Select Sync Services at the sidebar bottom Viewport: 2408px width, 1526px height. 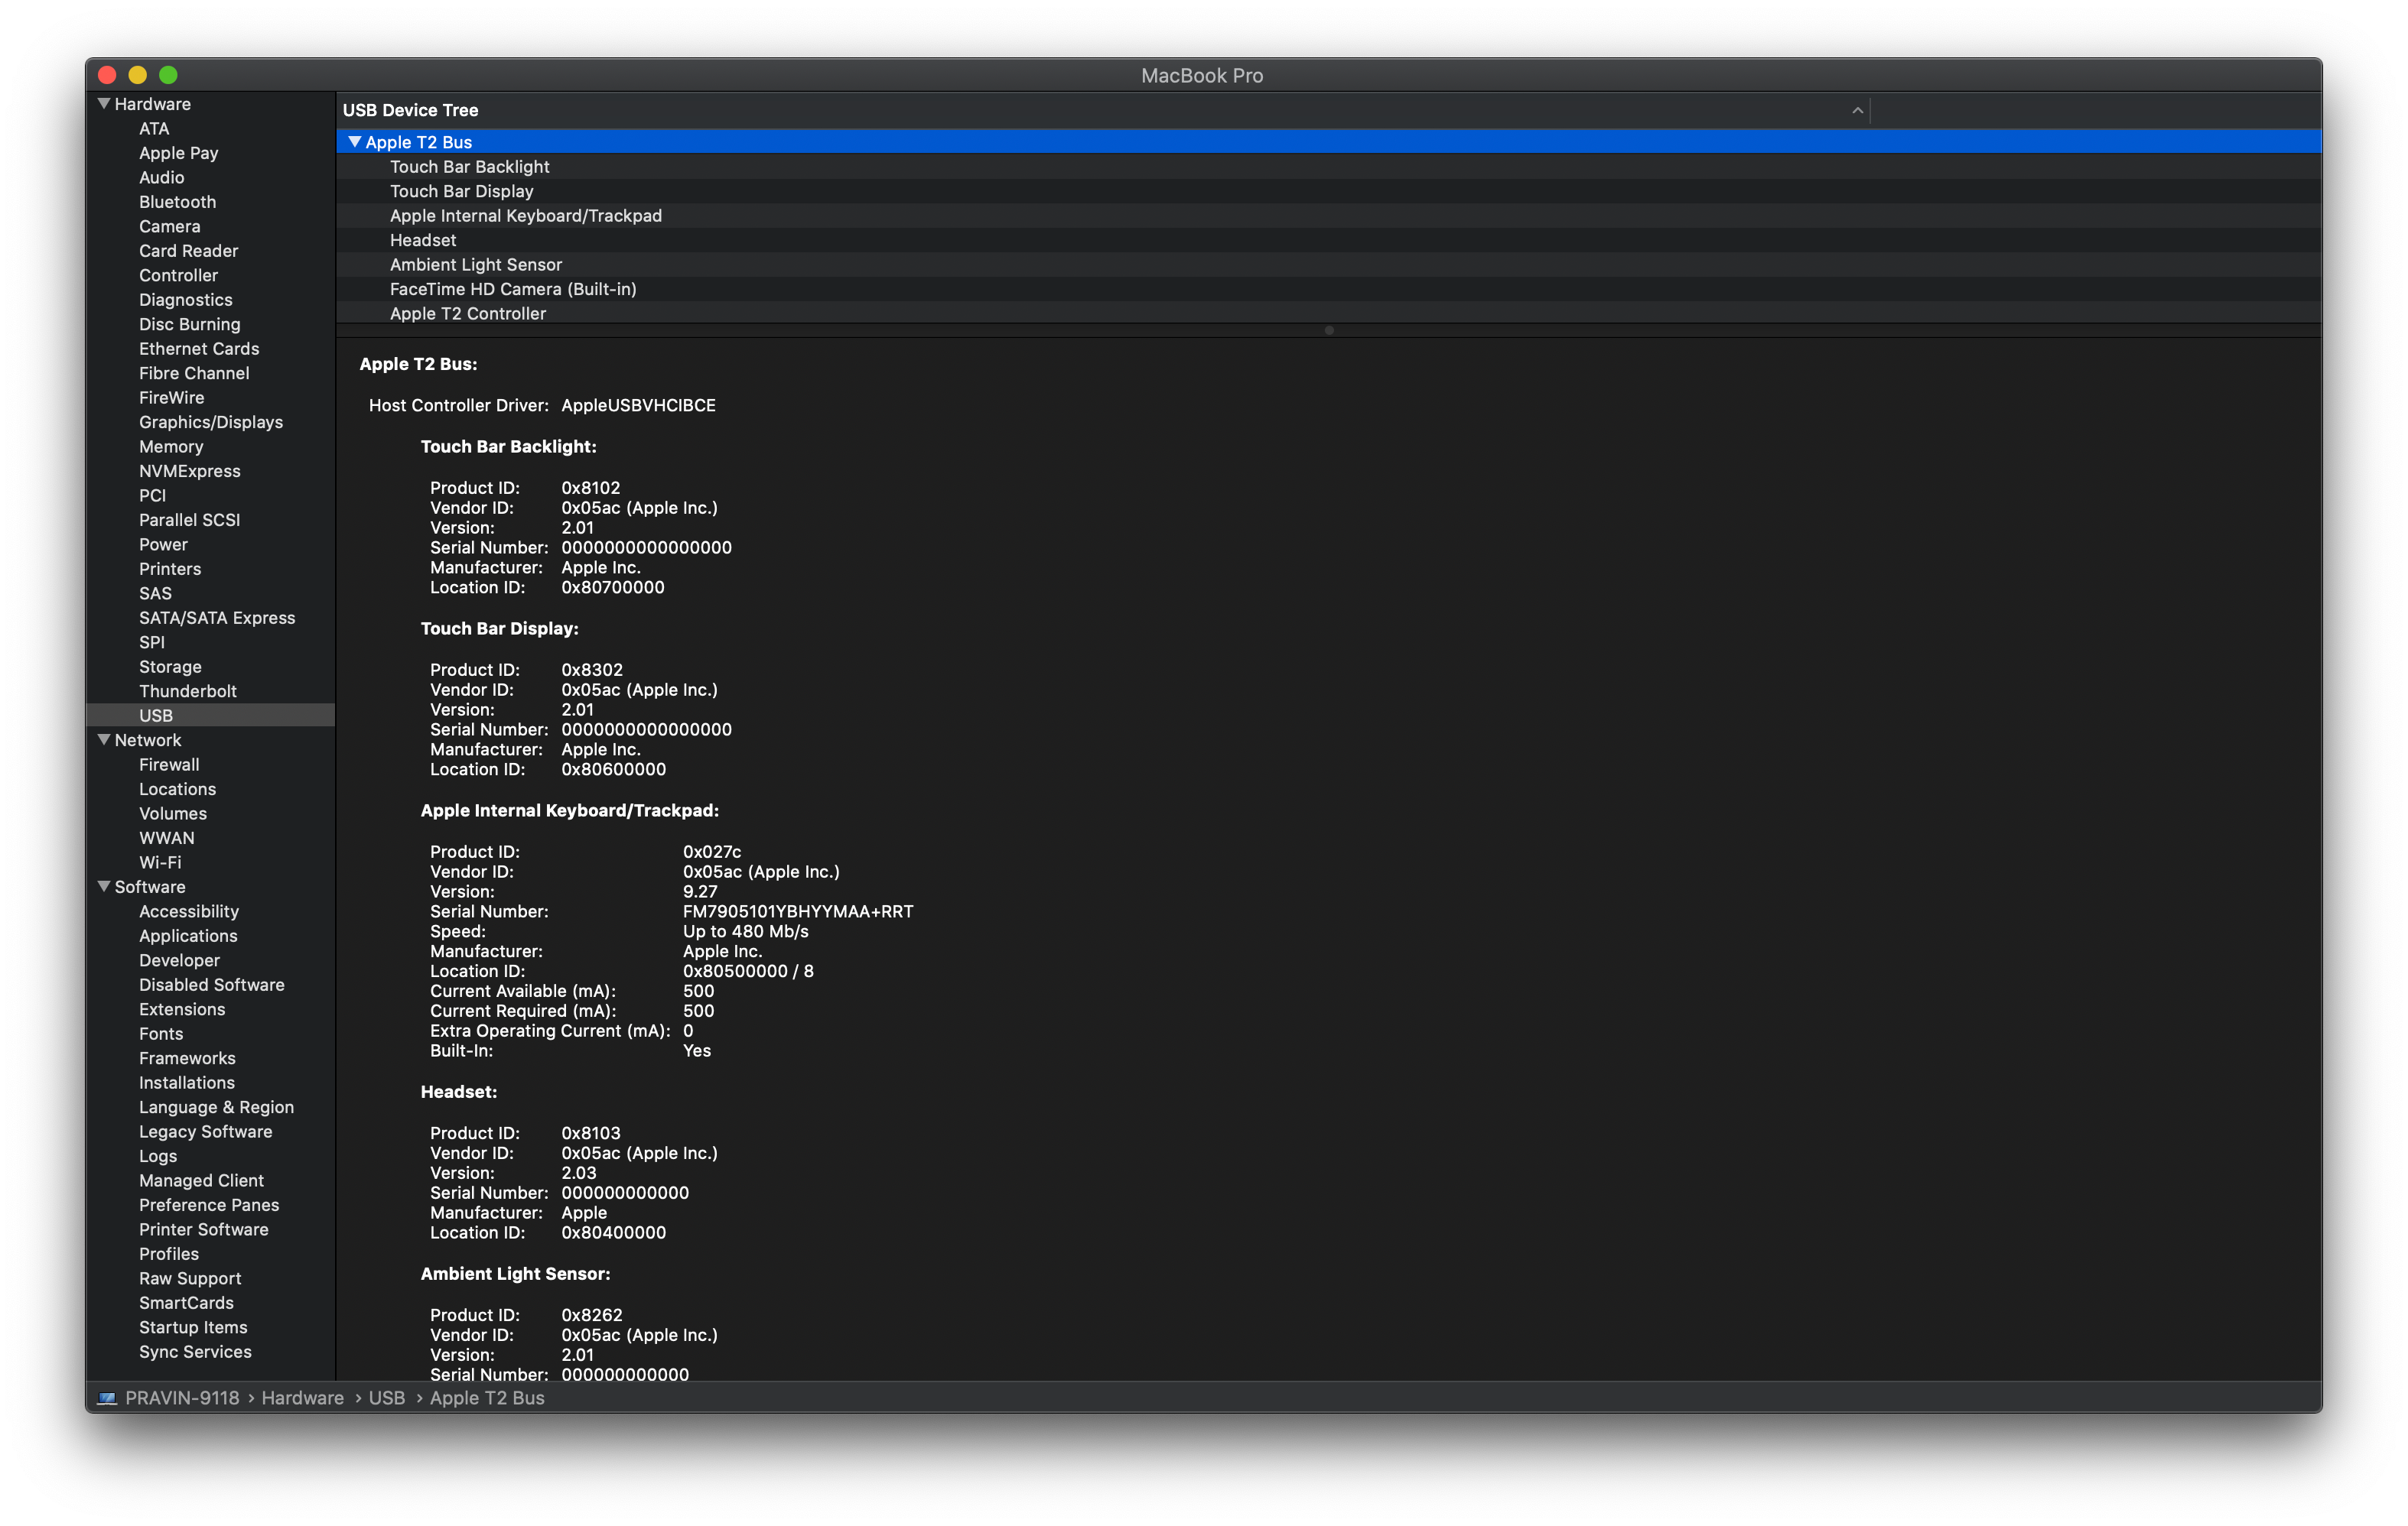tap(195, 1352)
